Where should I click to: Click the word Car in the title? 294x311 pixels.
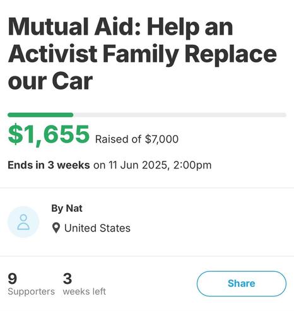coord(72,81)
